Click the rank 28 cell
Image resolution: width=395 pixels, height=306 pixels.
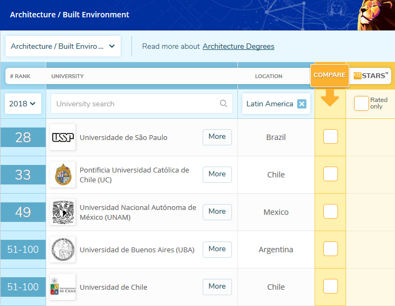[x=23, y=137]
